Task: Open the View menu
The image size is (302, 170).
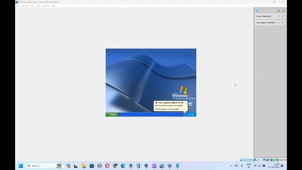Action: tap(32, 6)
